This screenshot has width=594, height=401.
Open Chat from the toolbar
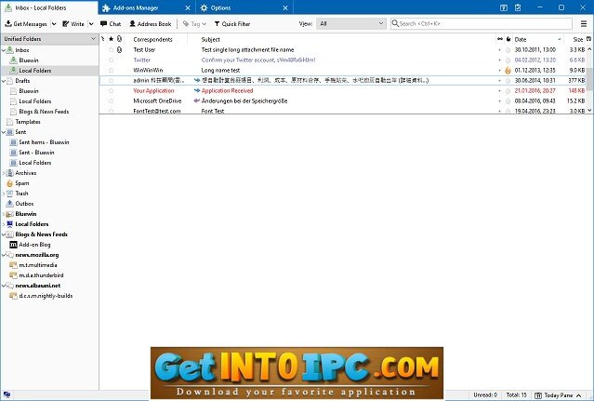(x=111, y=24)
